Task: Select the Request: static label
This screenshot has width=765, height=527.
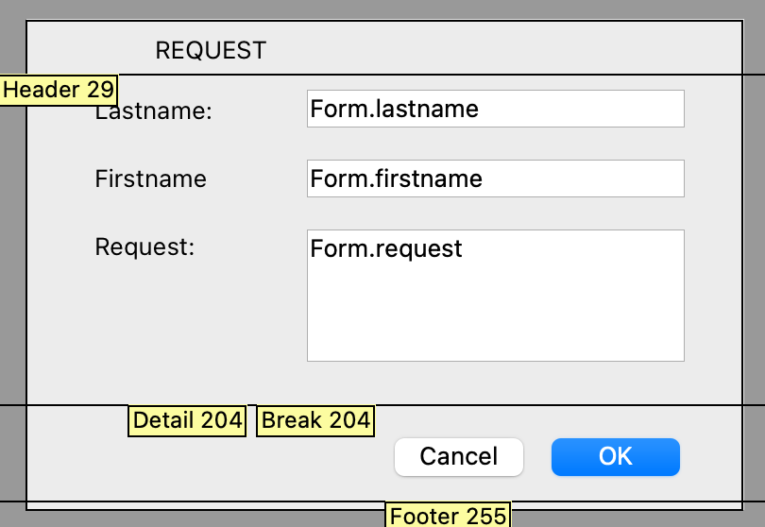Action: click(144, 247)
